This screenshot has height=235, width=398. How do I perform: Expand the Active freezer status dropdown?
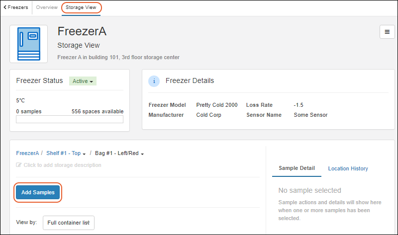pyautogui.click(x=83, y=81)
